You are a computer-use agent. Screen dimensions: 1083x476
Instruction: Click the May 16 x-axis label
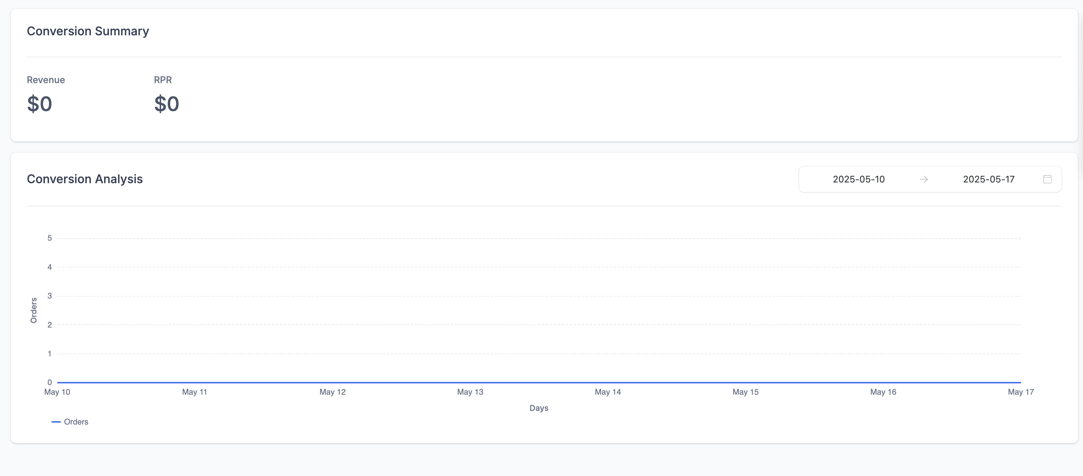pos(883,392)
